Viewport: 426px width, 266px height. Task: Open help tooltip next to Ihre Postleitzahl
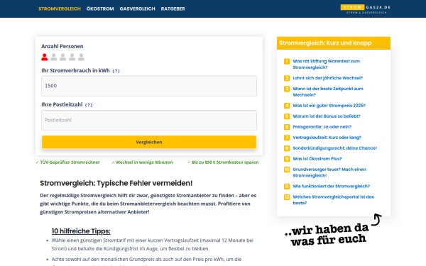[89, 105]
